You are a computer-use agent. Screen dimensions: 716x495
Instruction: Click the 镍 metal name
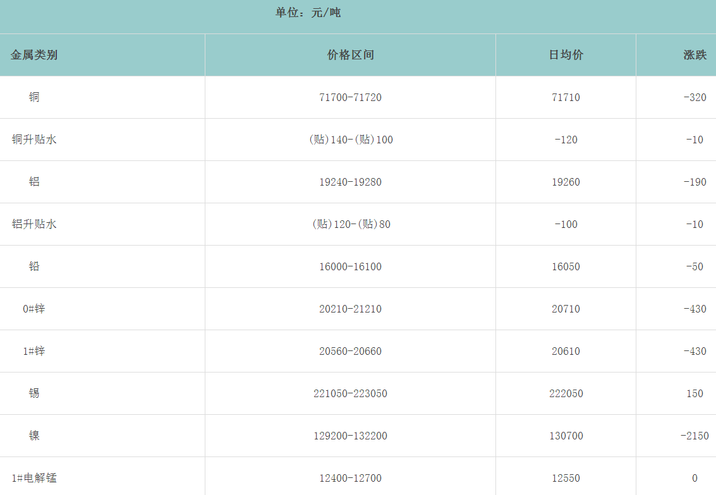tap(34, 436)
